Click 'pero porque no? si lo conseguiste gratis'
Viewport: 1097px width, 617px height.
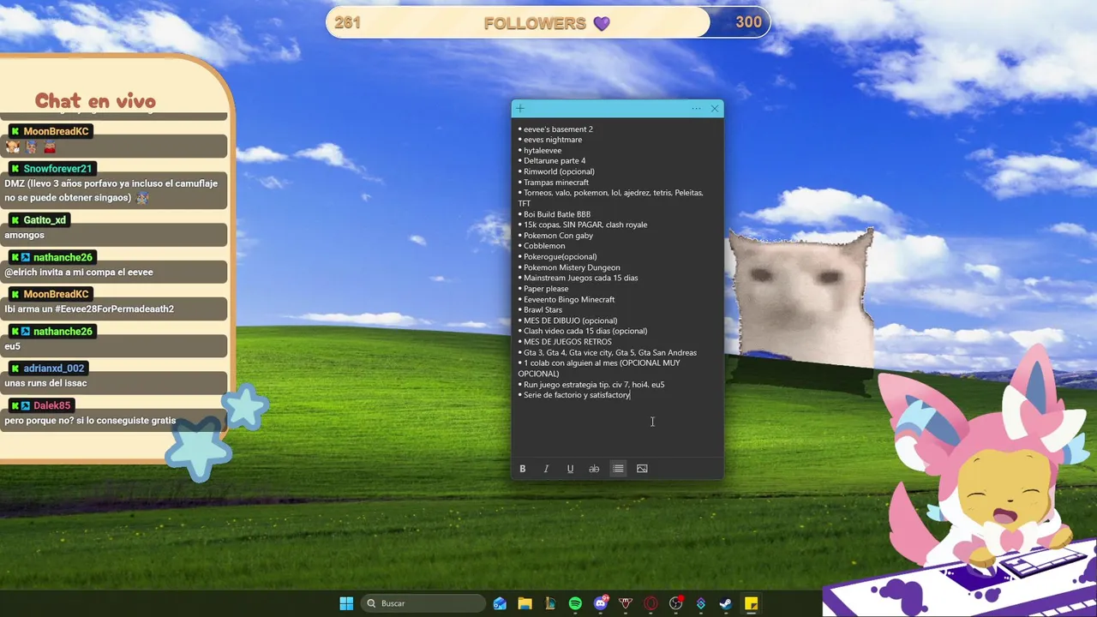[90, 421]
